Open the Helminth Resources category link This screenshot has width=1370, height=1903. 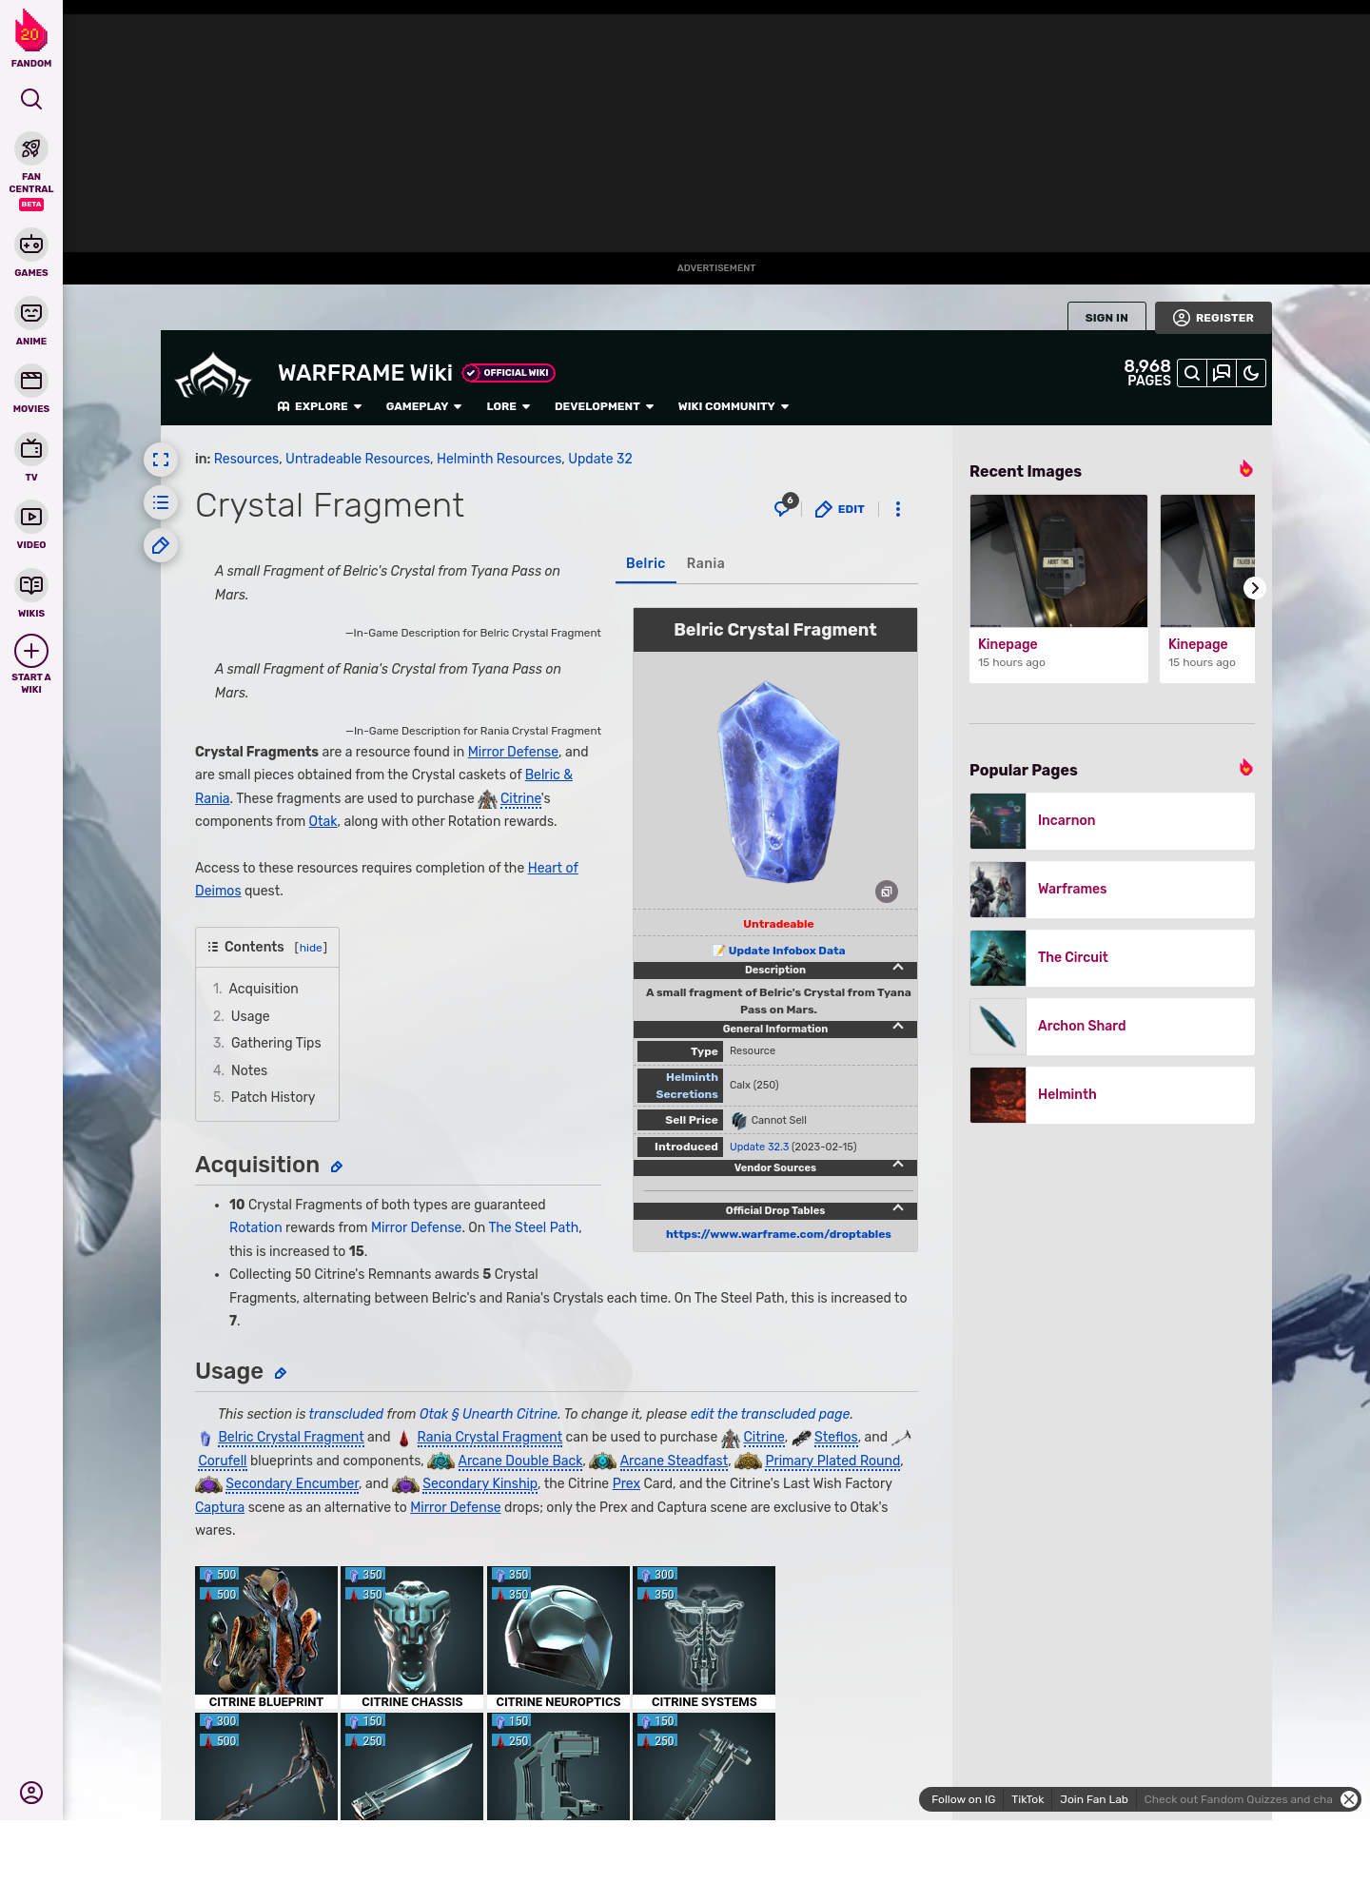tap(499, 459)
